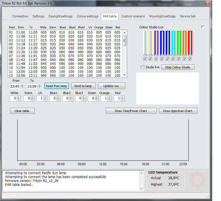Click the green colour channel slider

[x=179, y=43]
